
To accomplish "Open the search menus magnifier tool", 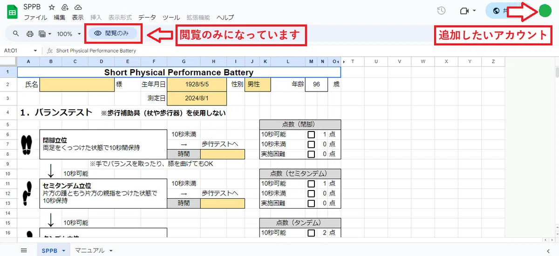I will [x=16, y=33].
